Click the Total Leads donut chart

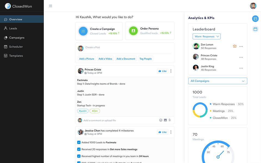tap(200, 110)
